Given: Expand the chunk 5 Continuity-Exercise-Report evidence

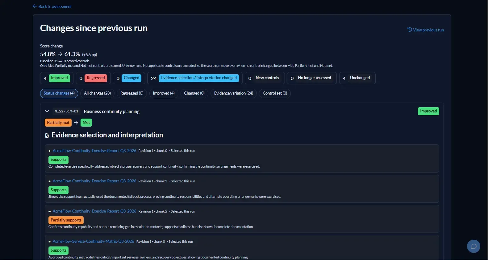Looking at the screenshot, I should point(49,211).
